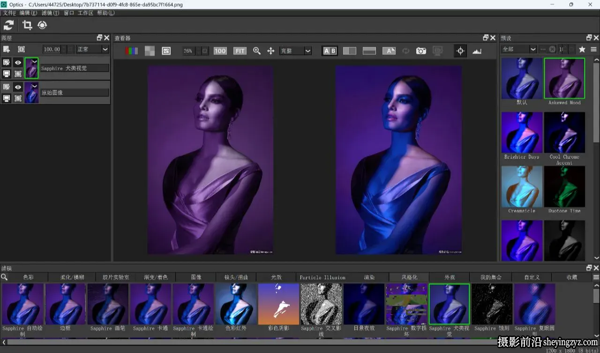Viewport: 600px width, 353px height.
Task: Expand the Sapphire 犬类视觉 layer thumbnail chevron
Action: (34, 61)
